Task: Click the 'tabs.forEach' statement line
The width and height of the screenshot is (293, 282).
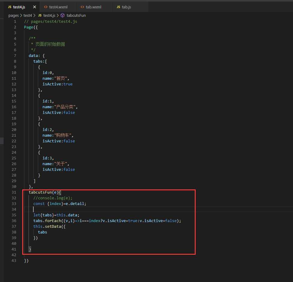Action: [107, 221]
